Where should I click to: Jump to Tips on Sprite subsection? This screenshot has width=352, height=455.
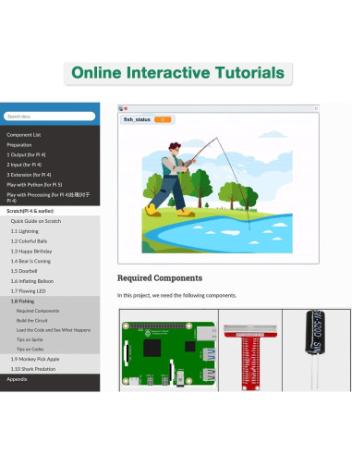[30, 339]
